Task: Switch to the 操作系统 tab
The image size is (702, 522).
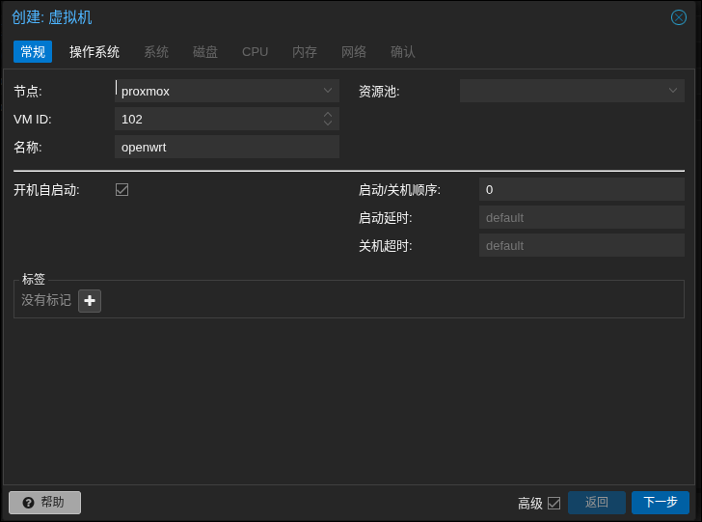Action: tap(94, 52)
